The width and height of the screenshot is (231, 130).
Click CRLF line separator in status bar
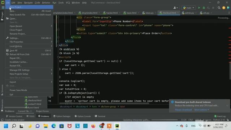[191, 120]
